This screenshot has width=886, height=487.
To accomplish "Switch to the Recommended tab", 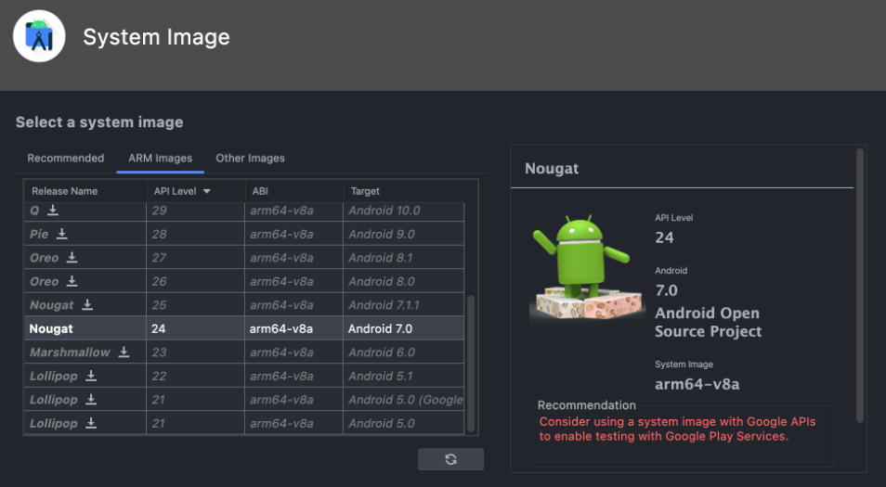I will 65,158.
